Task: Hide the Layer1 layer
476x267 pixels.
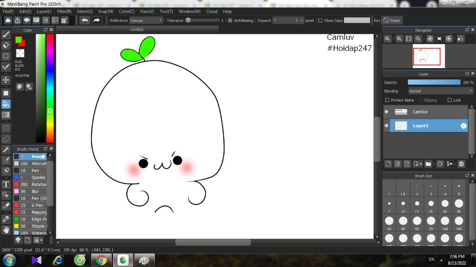Action: (x=386, y=126)
